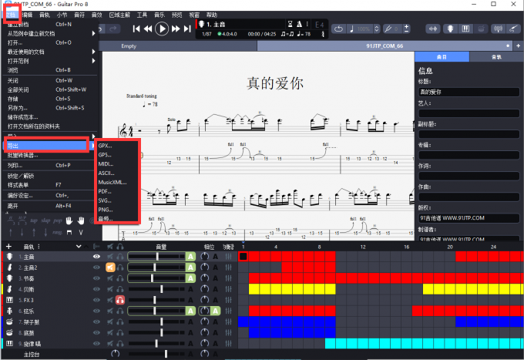The image size is (524, 360).
Task: Expand the 最近使用的文档 submenu arrow
Action: (93, 52)
